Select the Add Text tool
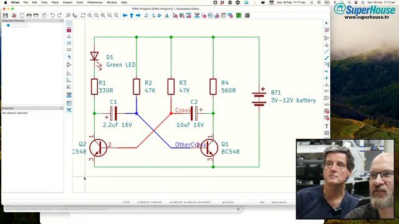 click(x=327, y=126)
